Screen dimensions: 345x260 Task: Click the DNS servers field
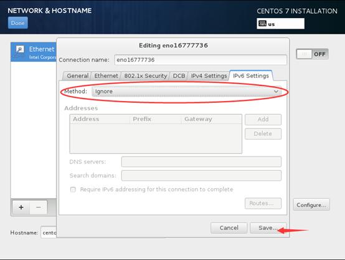click(x=201, y=161)
